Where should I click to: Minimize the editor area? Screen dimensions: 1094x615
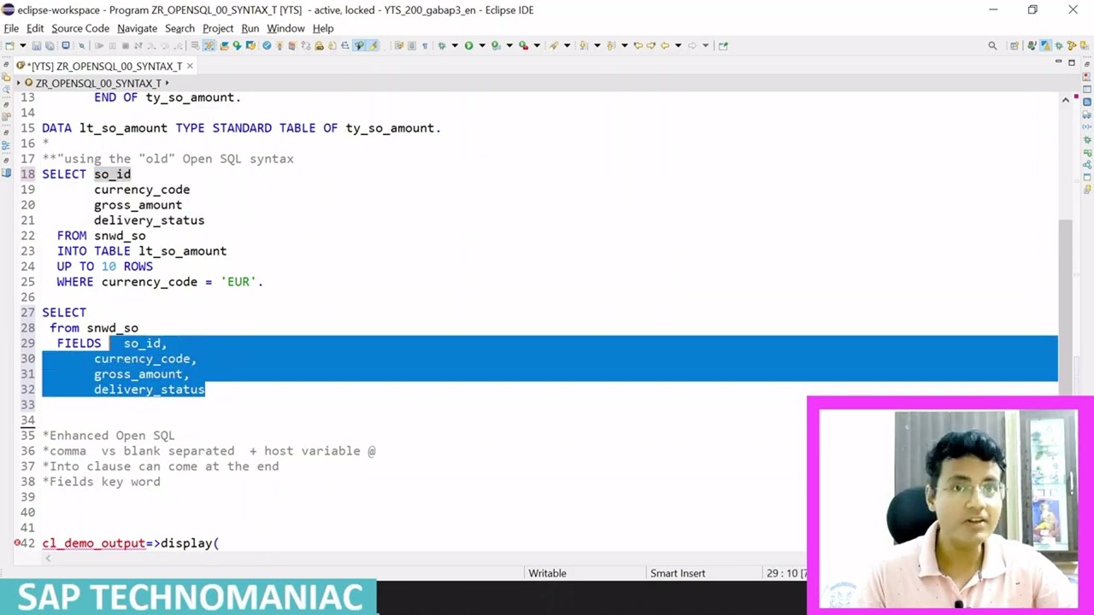pyautogui.click(x=1058, y=61)
